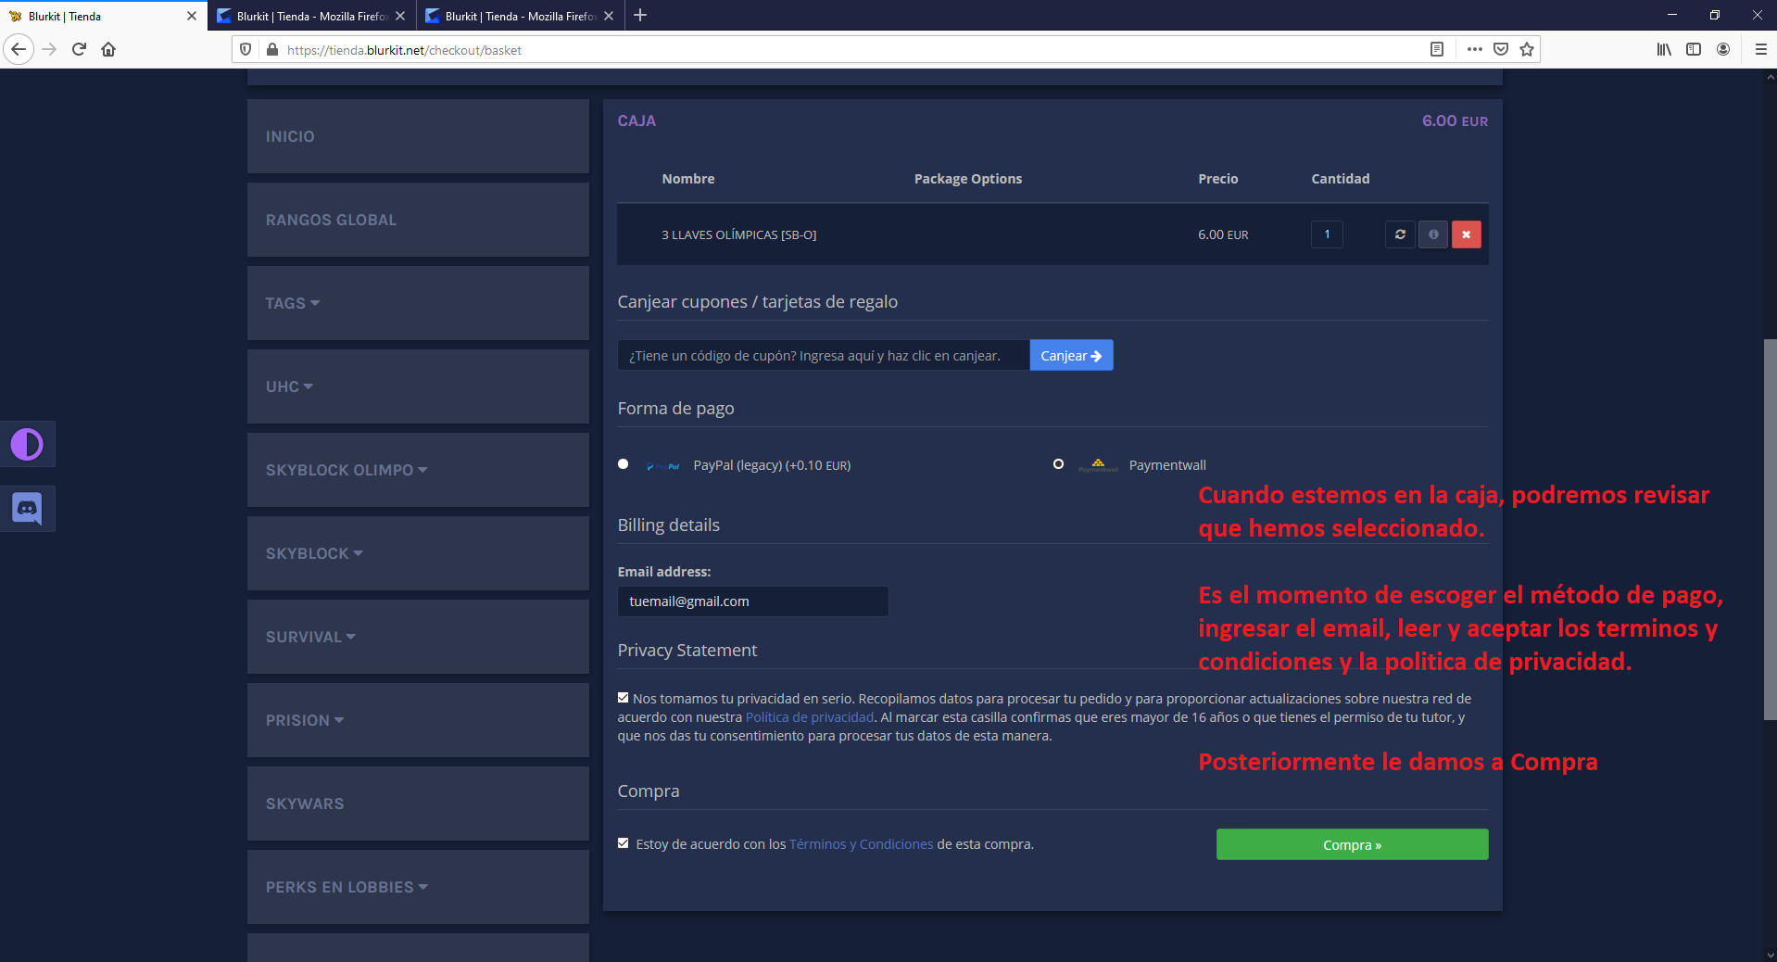Open the RANGOS GLOBAL sidebar item

(x=418, y=220)
